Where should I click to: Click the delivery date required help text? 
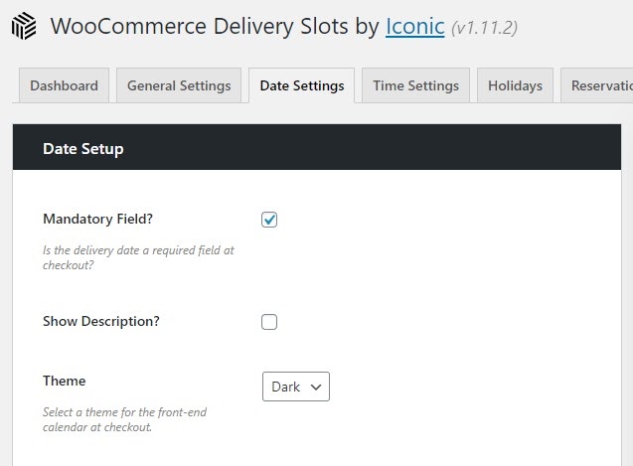pos(138,257)
